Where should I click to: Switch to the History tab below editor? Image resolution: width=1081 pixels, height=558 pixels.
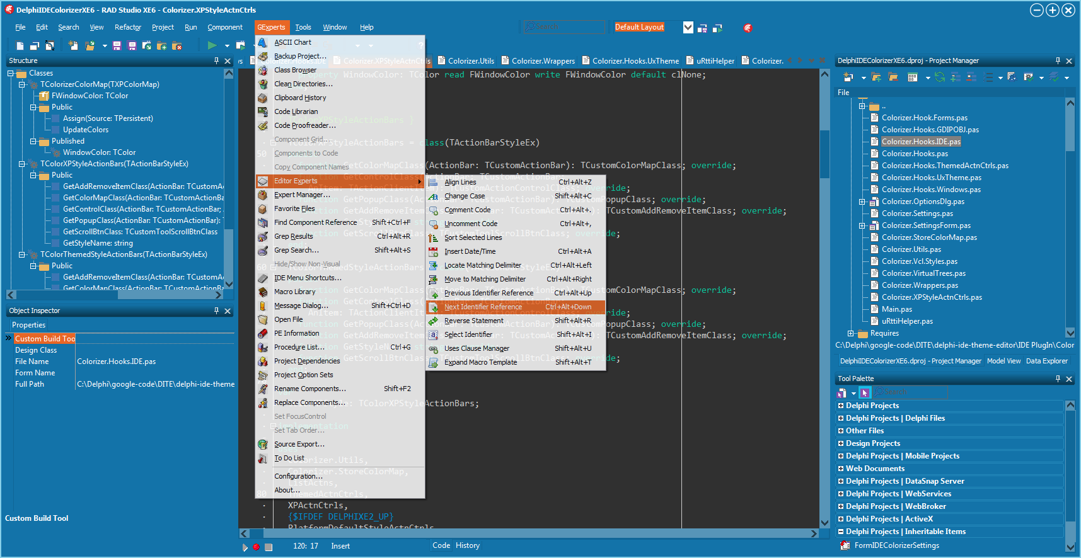pyautogui.click(x=468, y=546)
